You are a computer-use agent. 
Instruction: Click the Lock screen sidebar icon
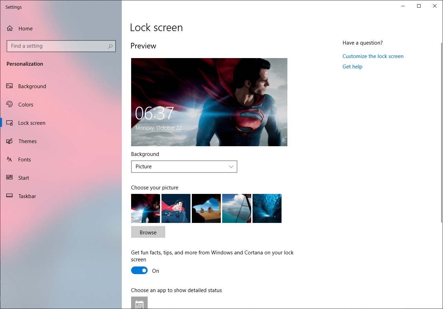pyautogui.click(x=10, y=123)
